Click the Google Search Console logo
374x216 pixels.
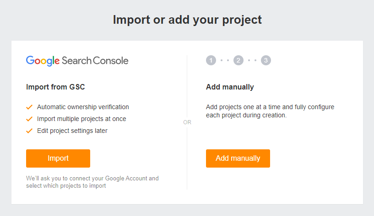77,60
